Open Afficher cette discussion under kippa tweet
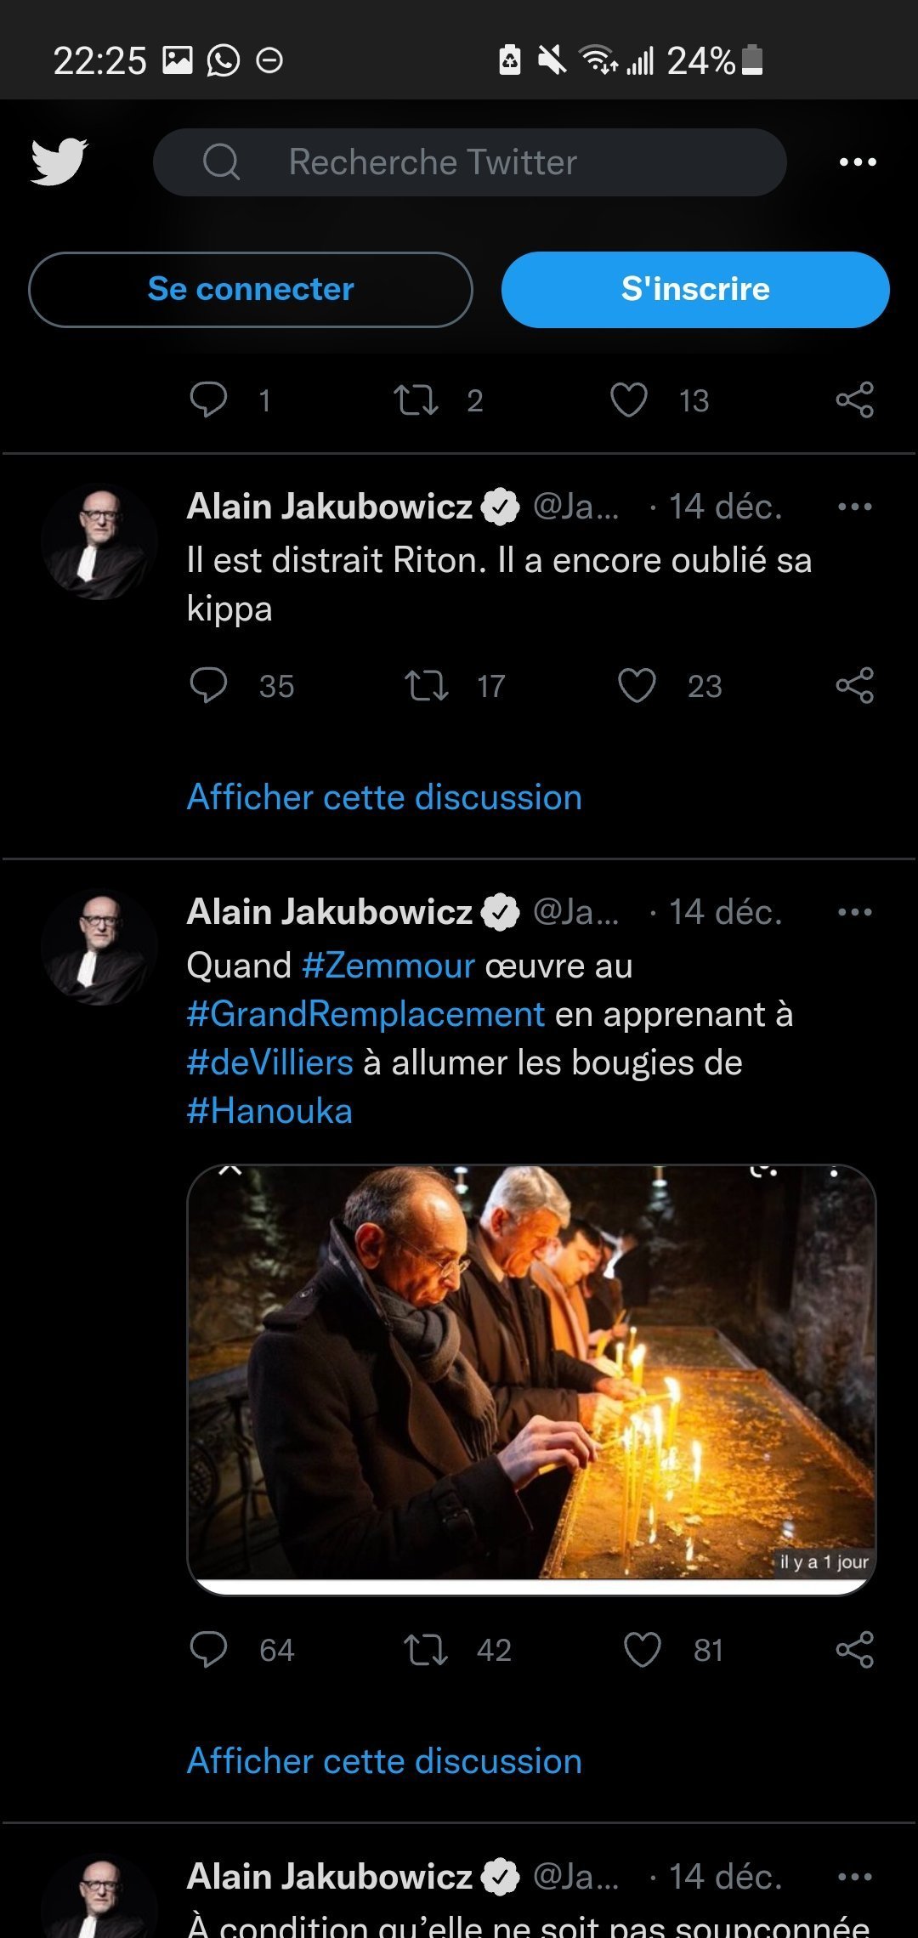Viewport: 918px width, 1938px height. click(x=384, y=797)
